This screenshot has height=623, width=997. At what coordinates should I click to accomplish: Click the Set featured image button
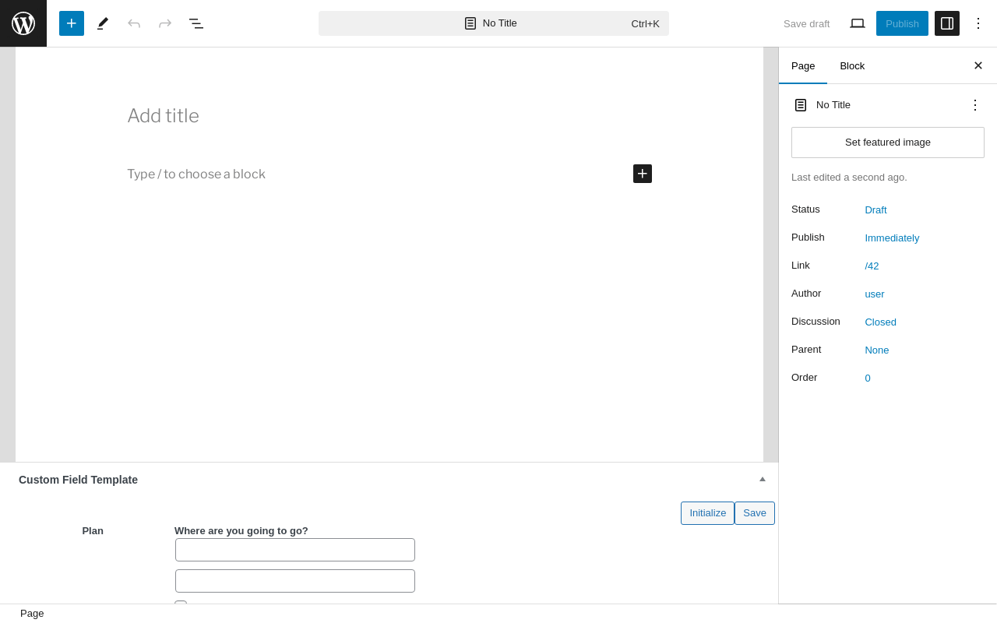[888, 143]
